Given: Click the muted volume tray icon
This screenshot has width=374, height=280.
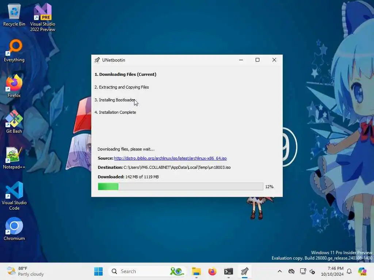Looking at the screenshot, I should (x=312, y=271).
